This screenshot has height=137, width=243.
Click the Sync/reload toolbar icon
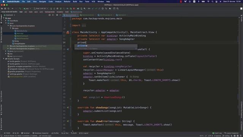[8, 8]
